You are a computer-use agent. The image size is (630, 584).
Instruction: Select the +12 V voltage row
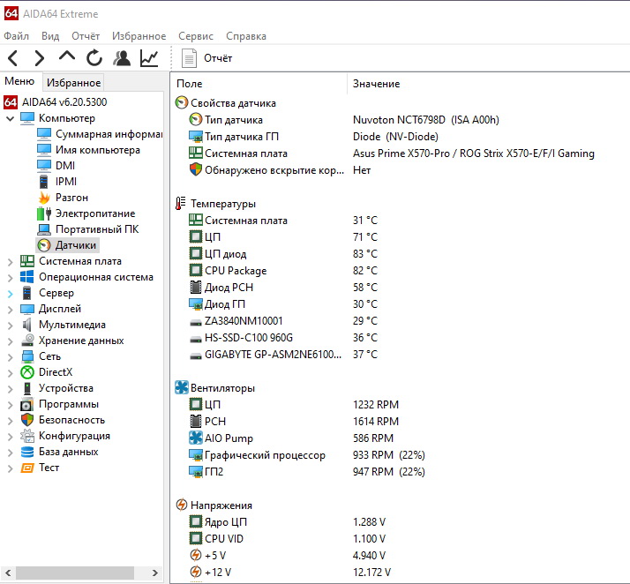click(400, 572)
